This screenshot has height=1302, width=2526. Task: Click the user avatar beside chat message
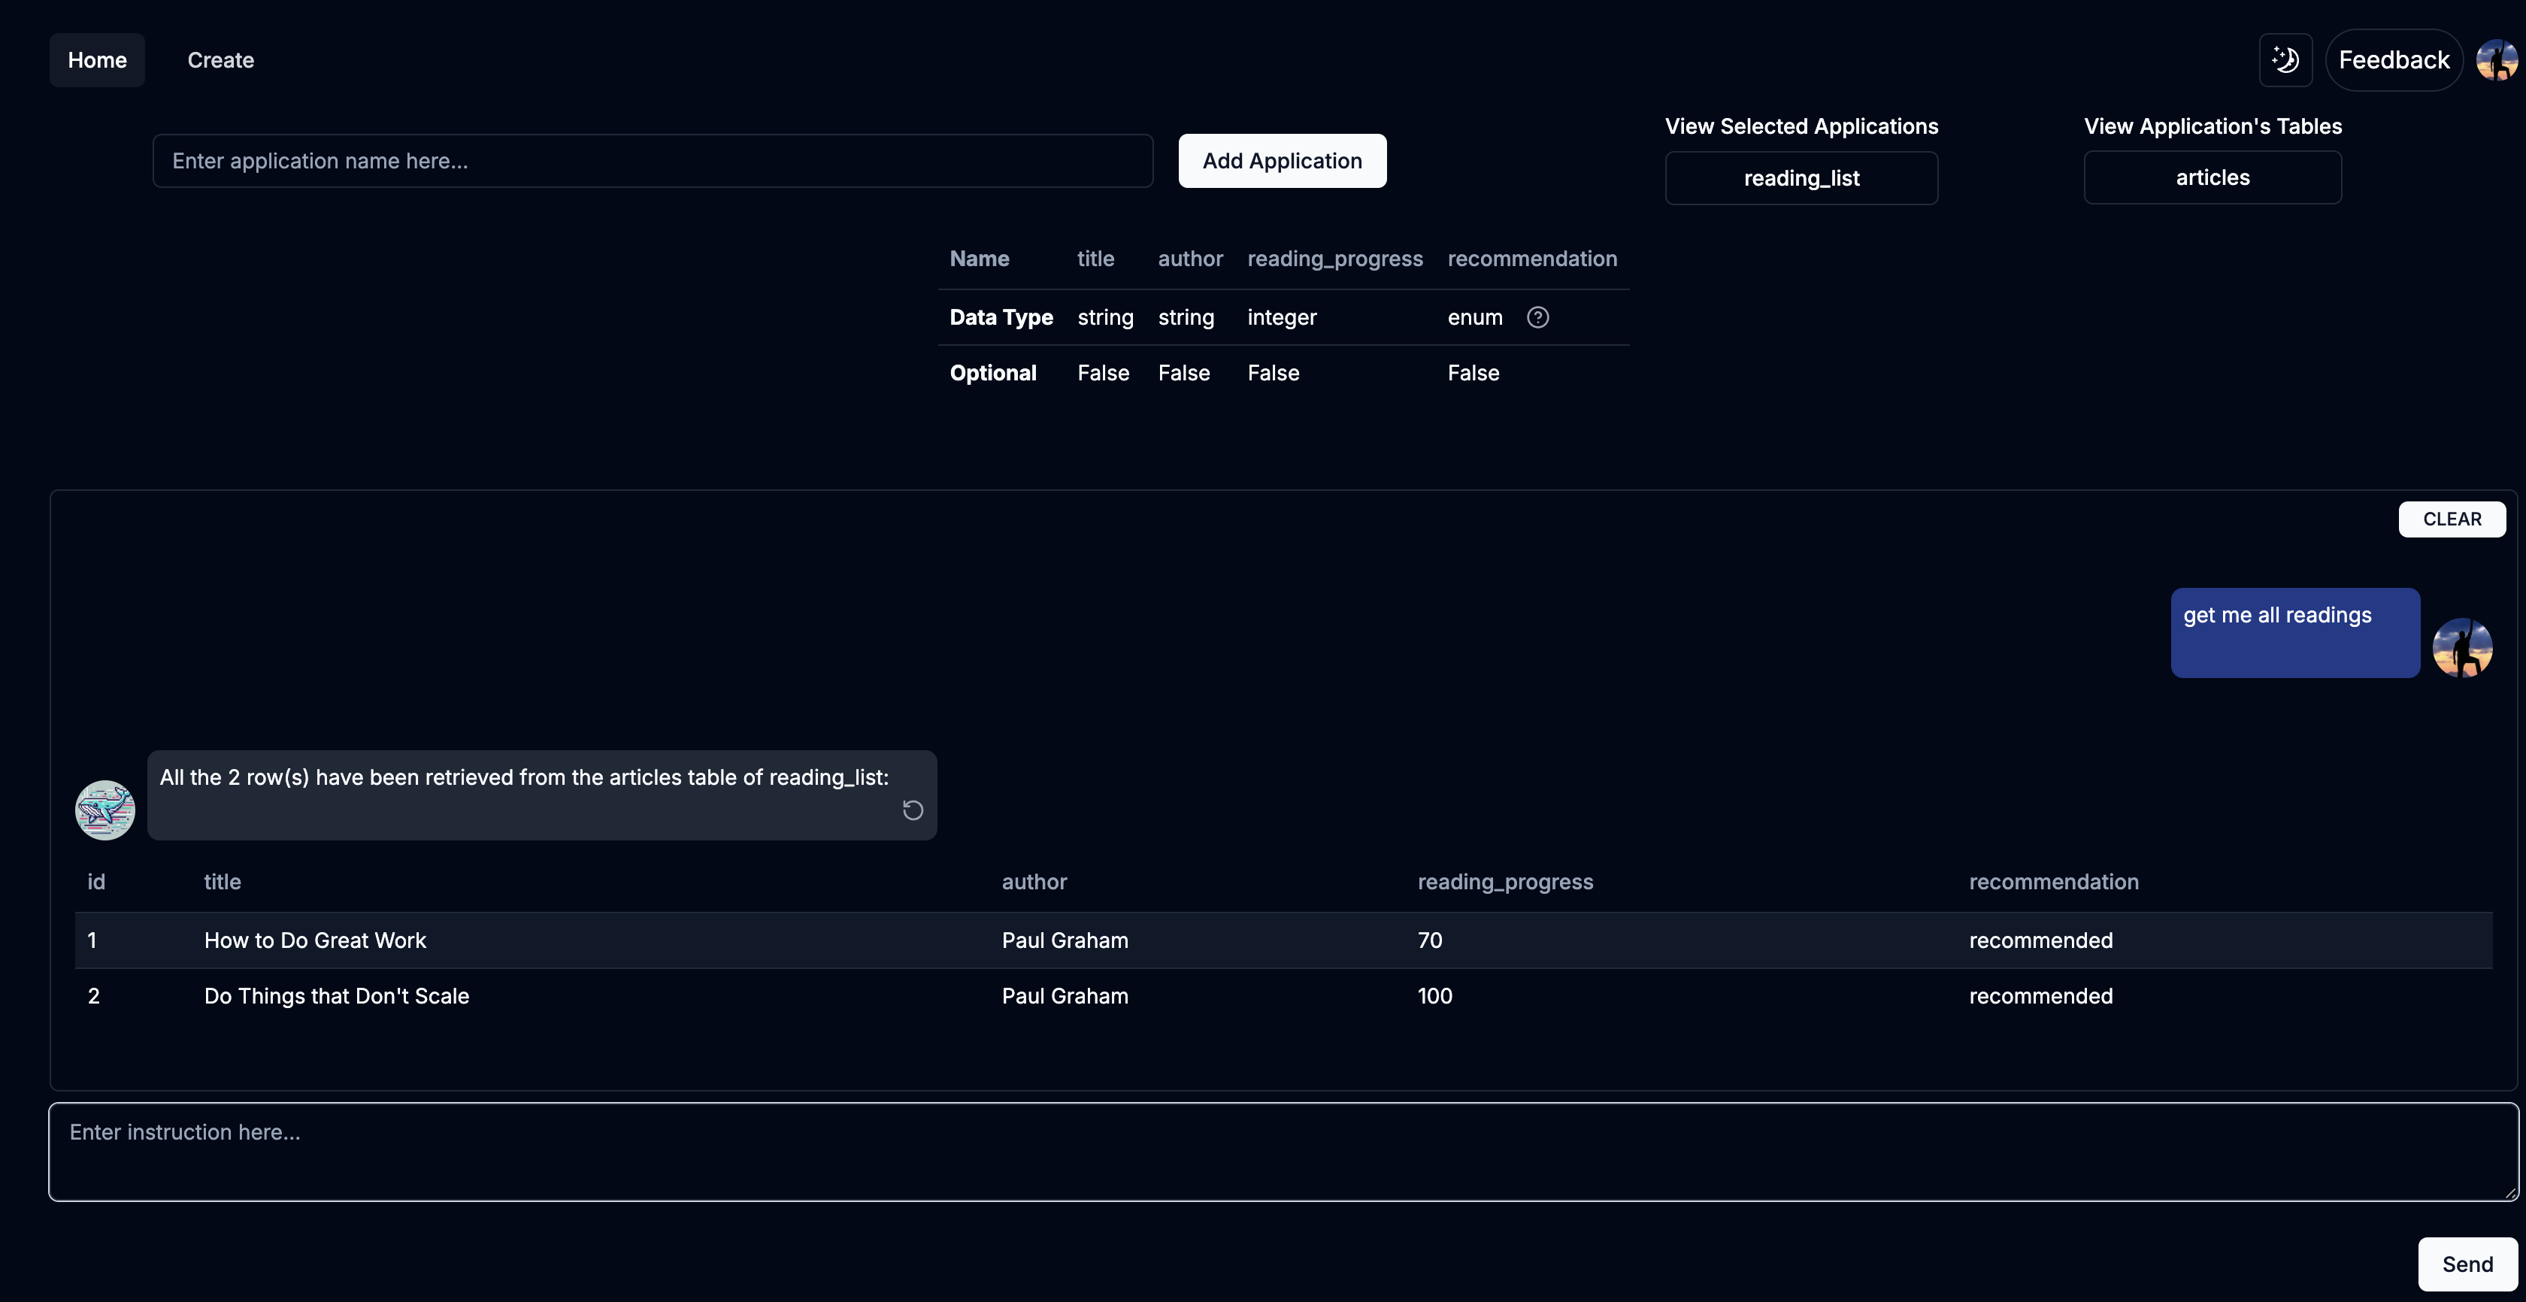[2462, 648]
